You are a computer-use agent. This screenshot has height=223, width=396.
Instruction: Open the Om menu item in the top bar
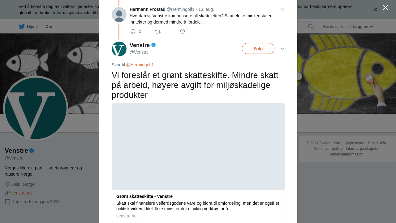click(49, 27)
